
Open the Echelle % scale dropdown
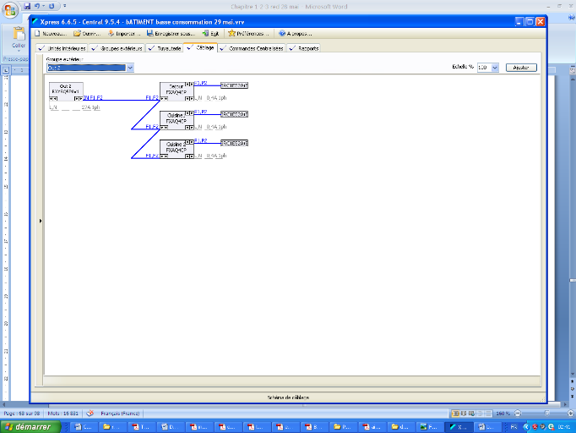point(494,67)
